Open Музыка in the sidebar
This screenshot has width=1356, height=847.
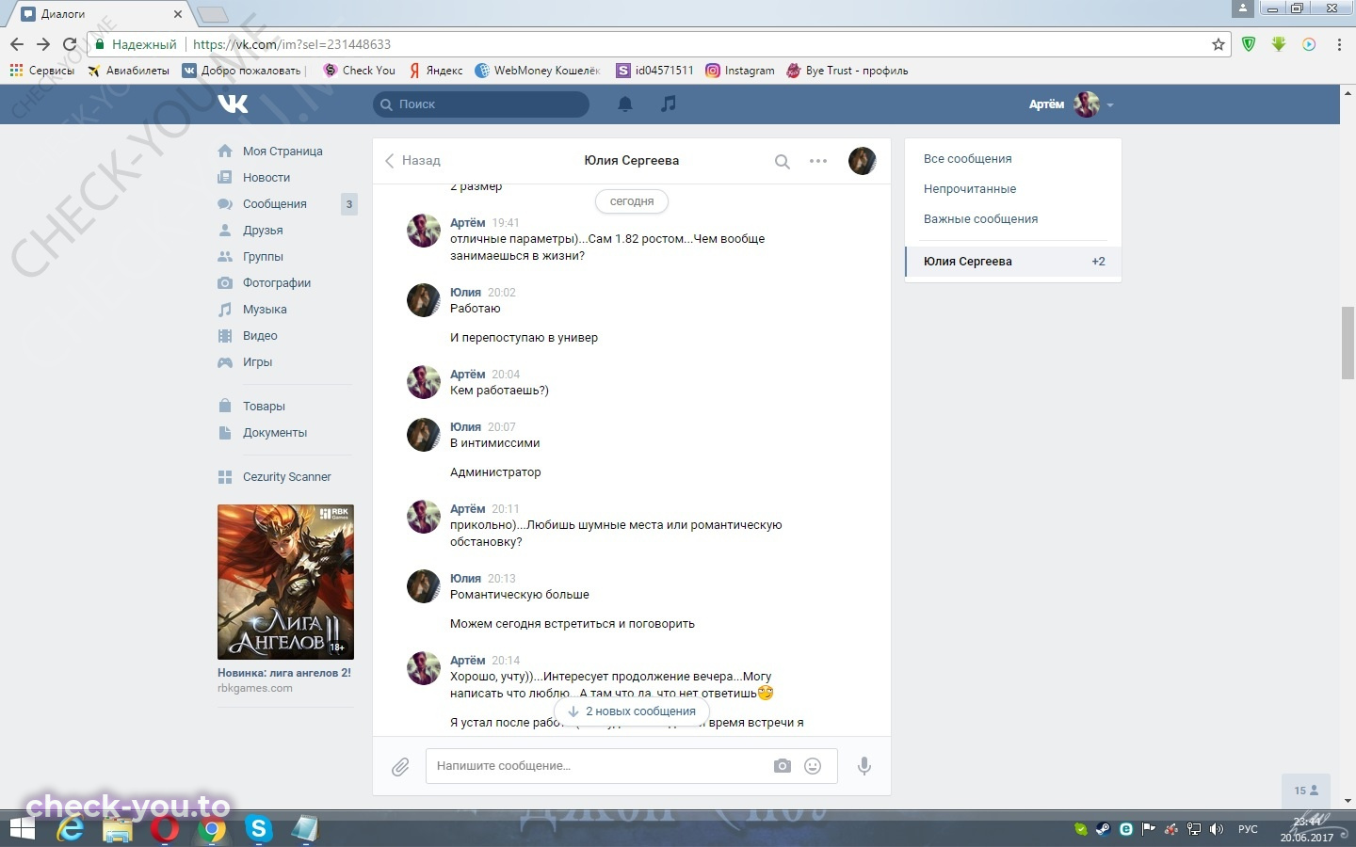tap(265, 310)
